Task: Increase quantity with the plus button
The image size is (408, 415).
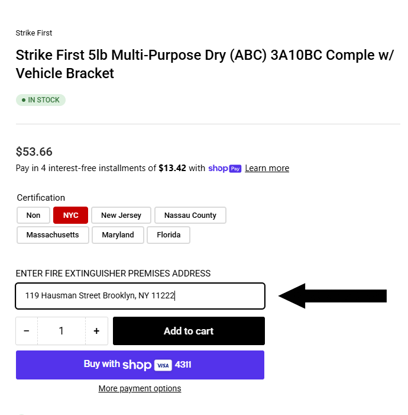Action: click(96, 331)
